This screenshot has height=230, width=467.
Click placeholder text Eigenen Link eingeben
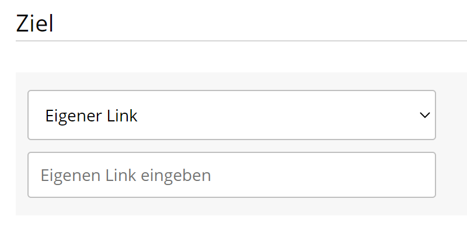pos(126,176)
